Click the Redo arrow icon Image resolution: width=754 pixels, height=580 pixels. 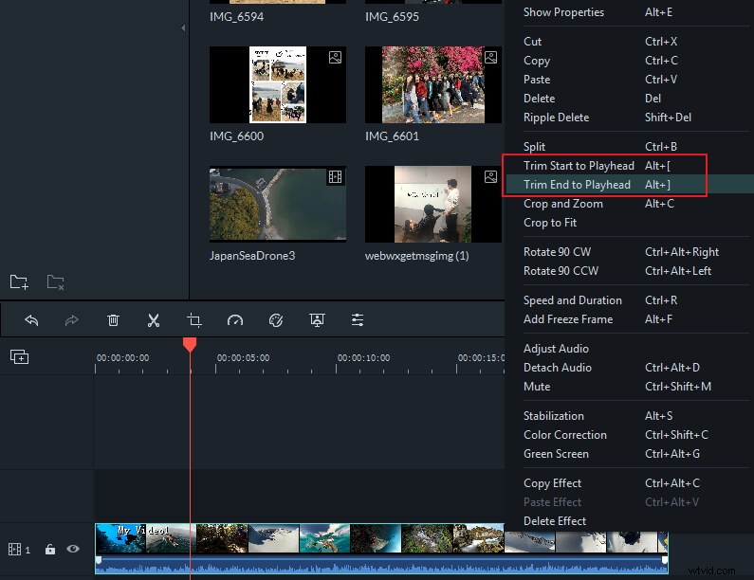[x=72, y=320]
